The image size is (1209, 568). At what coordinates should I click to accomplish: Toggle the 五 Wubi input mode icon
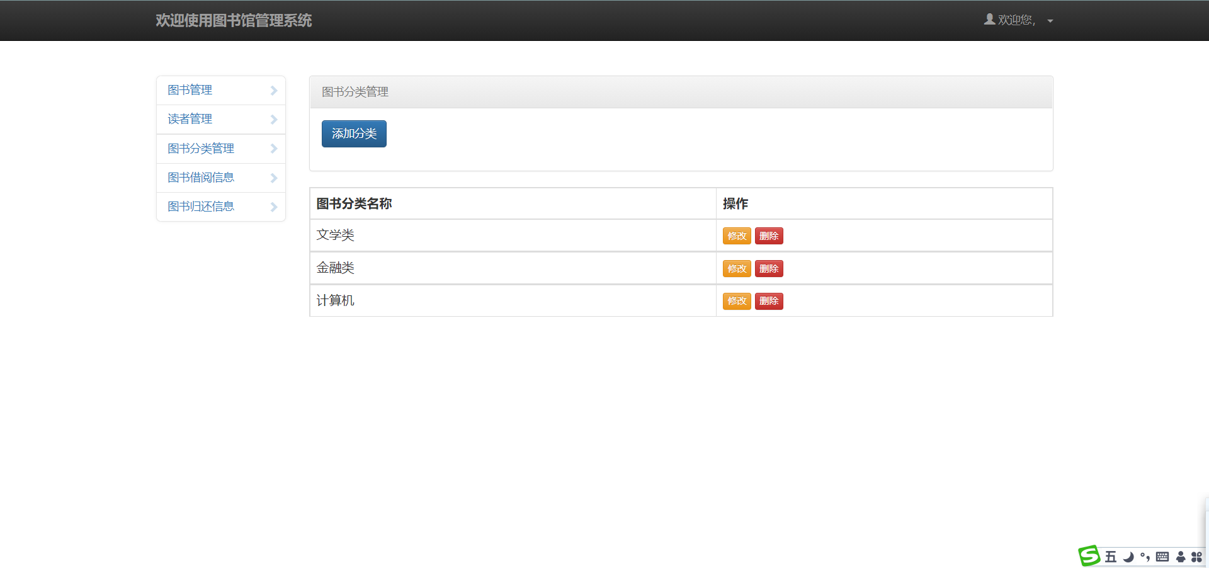pos(1111,557)
